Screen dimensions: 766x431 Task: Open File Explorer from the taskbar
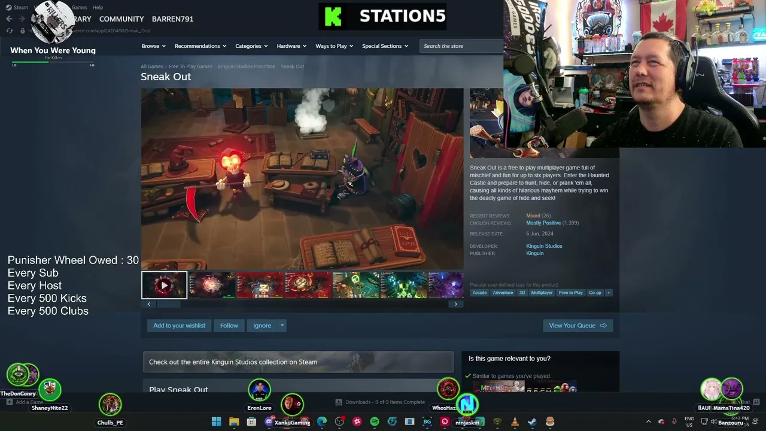click(234, 422)
